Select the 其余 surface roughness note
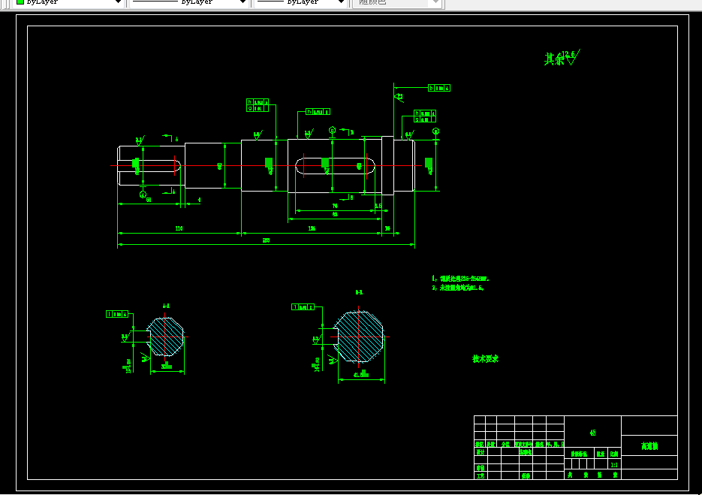 [562, 58]
